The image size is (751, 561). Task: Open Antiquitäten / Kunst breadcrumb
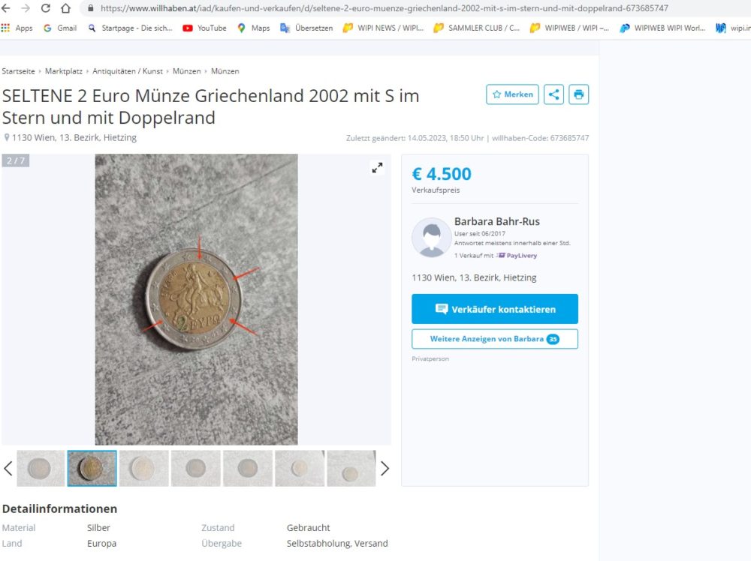[128, 71]
